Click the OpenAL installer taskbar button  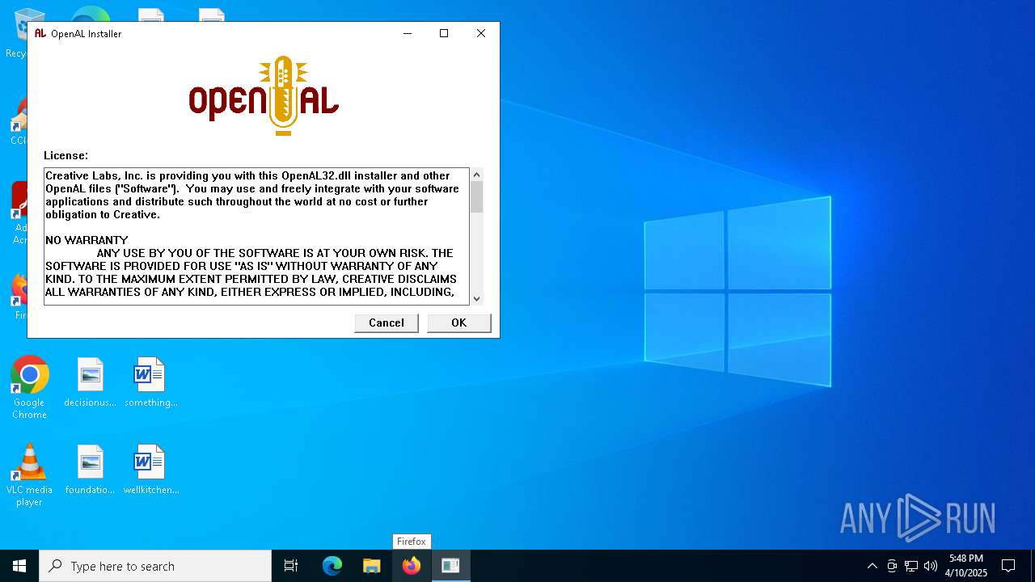pyautogui.click(x=450, y=566)
